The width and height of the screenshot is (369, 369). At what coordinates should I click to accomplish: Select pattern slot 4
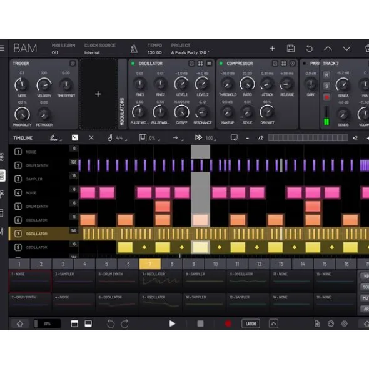84,264
